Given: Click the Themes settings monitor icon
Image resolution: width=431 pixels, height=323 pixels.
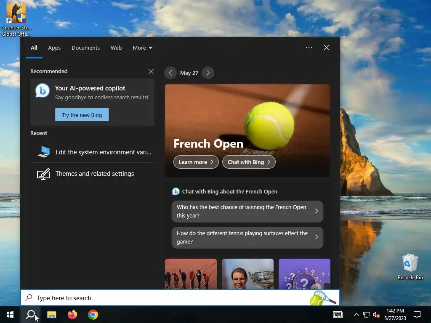Looking at the screenshot, I should (x=43, y=174).
